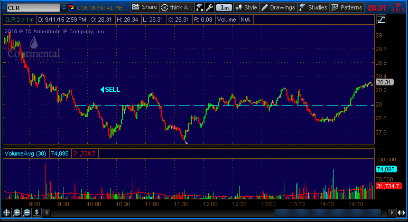Open the Patterns menu

(347, 7)
